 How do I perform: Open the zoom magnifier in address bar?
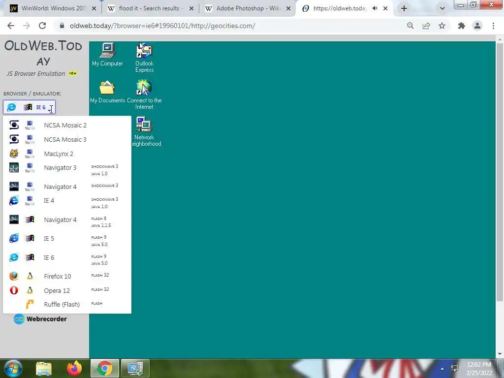pyautogui.click(x=410, y=26)
